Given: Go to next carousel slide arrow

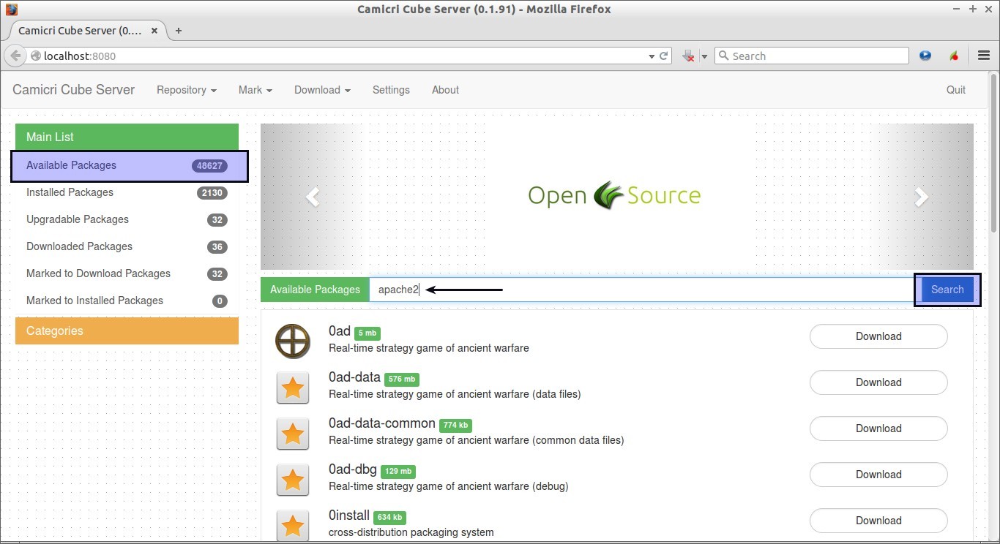Looking at the screenshot, I should [x=922, y=196].
